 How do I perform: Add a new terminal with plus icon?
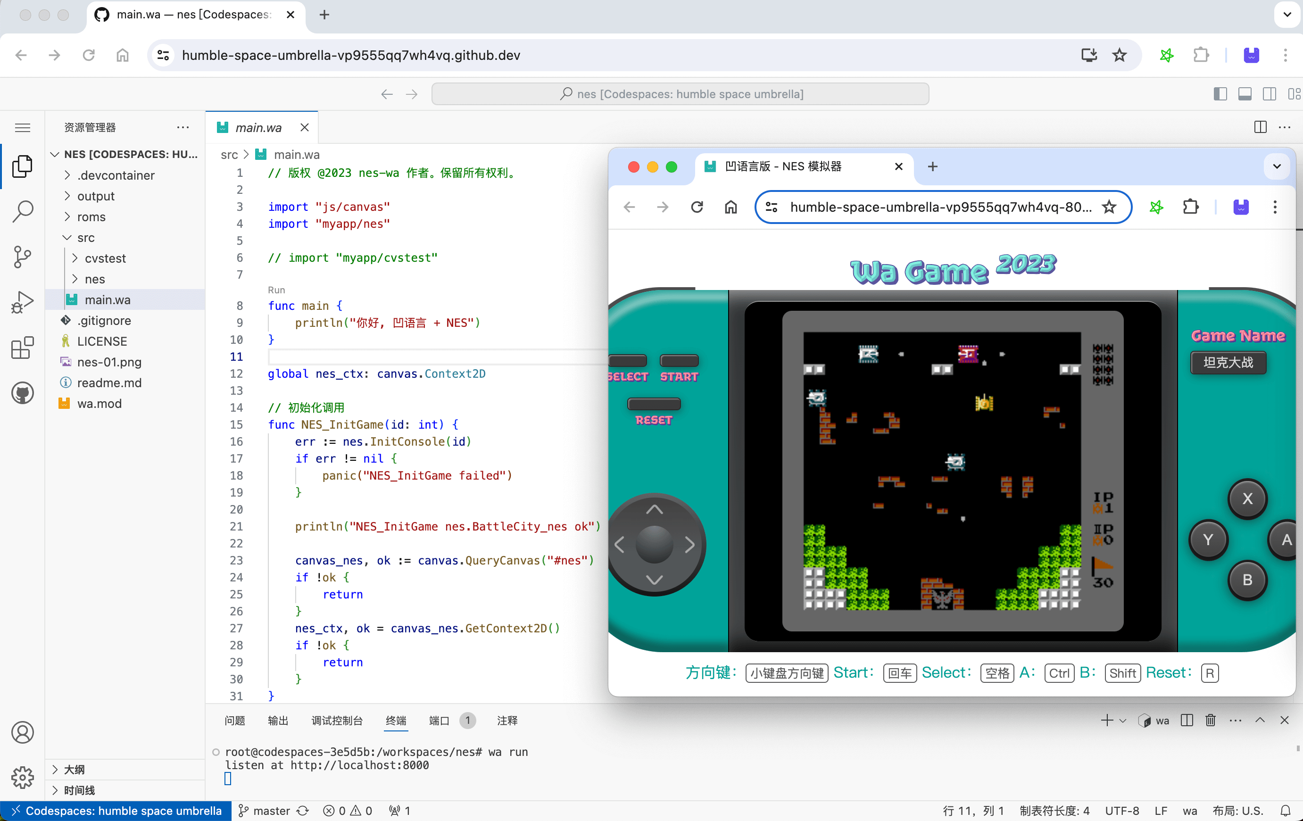1106,721
